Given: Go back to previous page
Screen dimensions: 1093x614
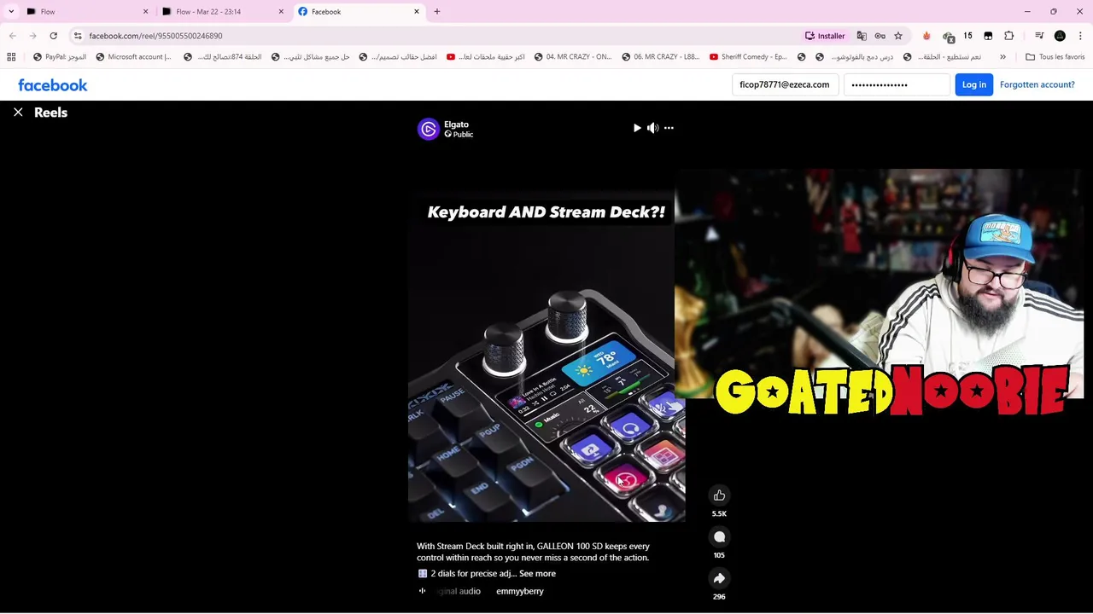Looking at the screenshot, I should click(x=12, y=36).
